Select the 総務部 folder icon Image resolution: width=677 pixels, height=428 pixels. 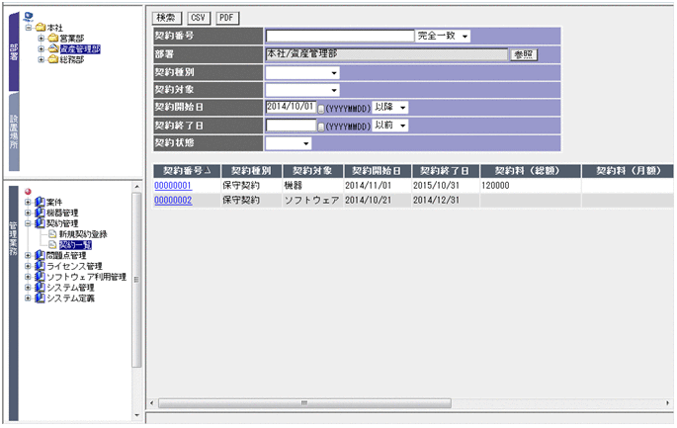coord(53,59)
